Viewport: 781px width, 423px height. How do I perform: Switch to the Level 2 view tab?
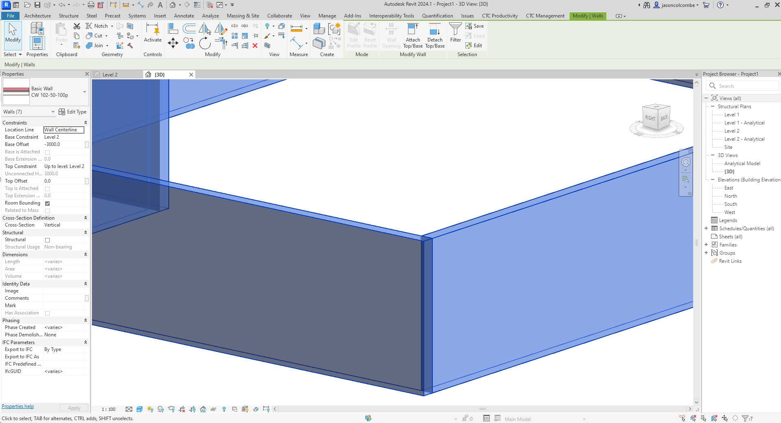[x=110, y=74]
